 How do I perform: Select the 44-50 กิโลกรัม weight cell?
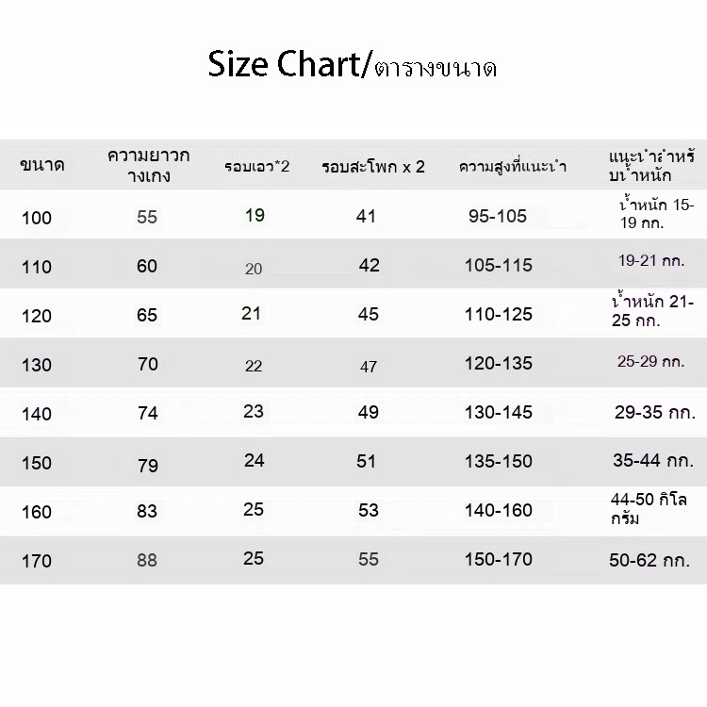point(649,509)
